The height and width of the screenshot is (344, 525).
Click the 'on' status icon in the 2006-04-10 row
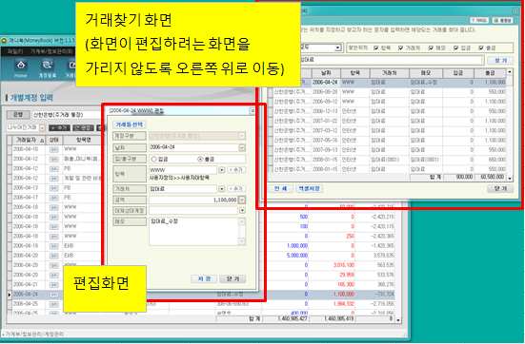pyautogui.click(x=54, y=149)
